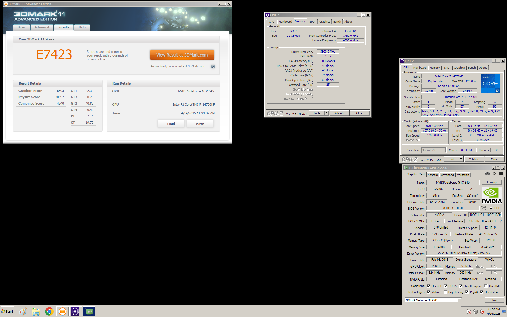Toggle the CUDA checkbox

tap(445, 286)
